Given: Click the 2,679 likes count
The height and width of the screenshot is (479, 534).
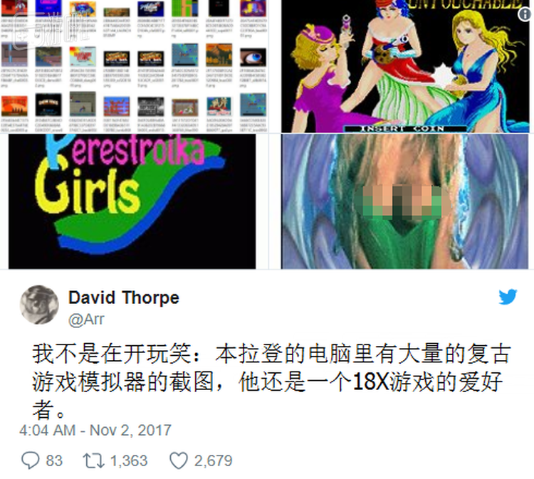Looking at the screenshot, I should pyautogui.click(x=213, y=461).
